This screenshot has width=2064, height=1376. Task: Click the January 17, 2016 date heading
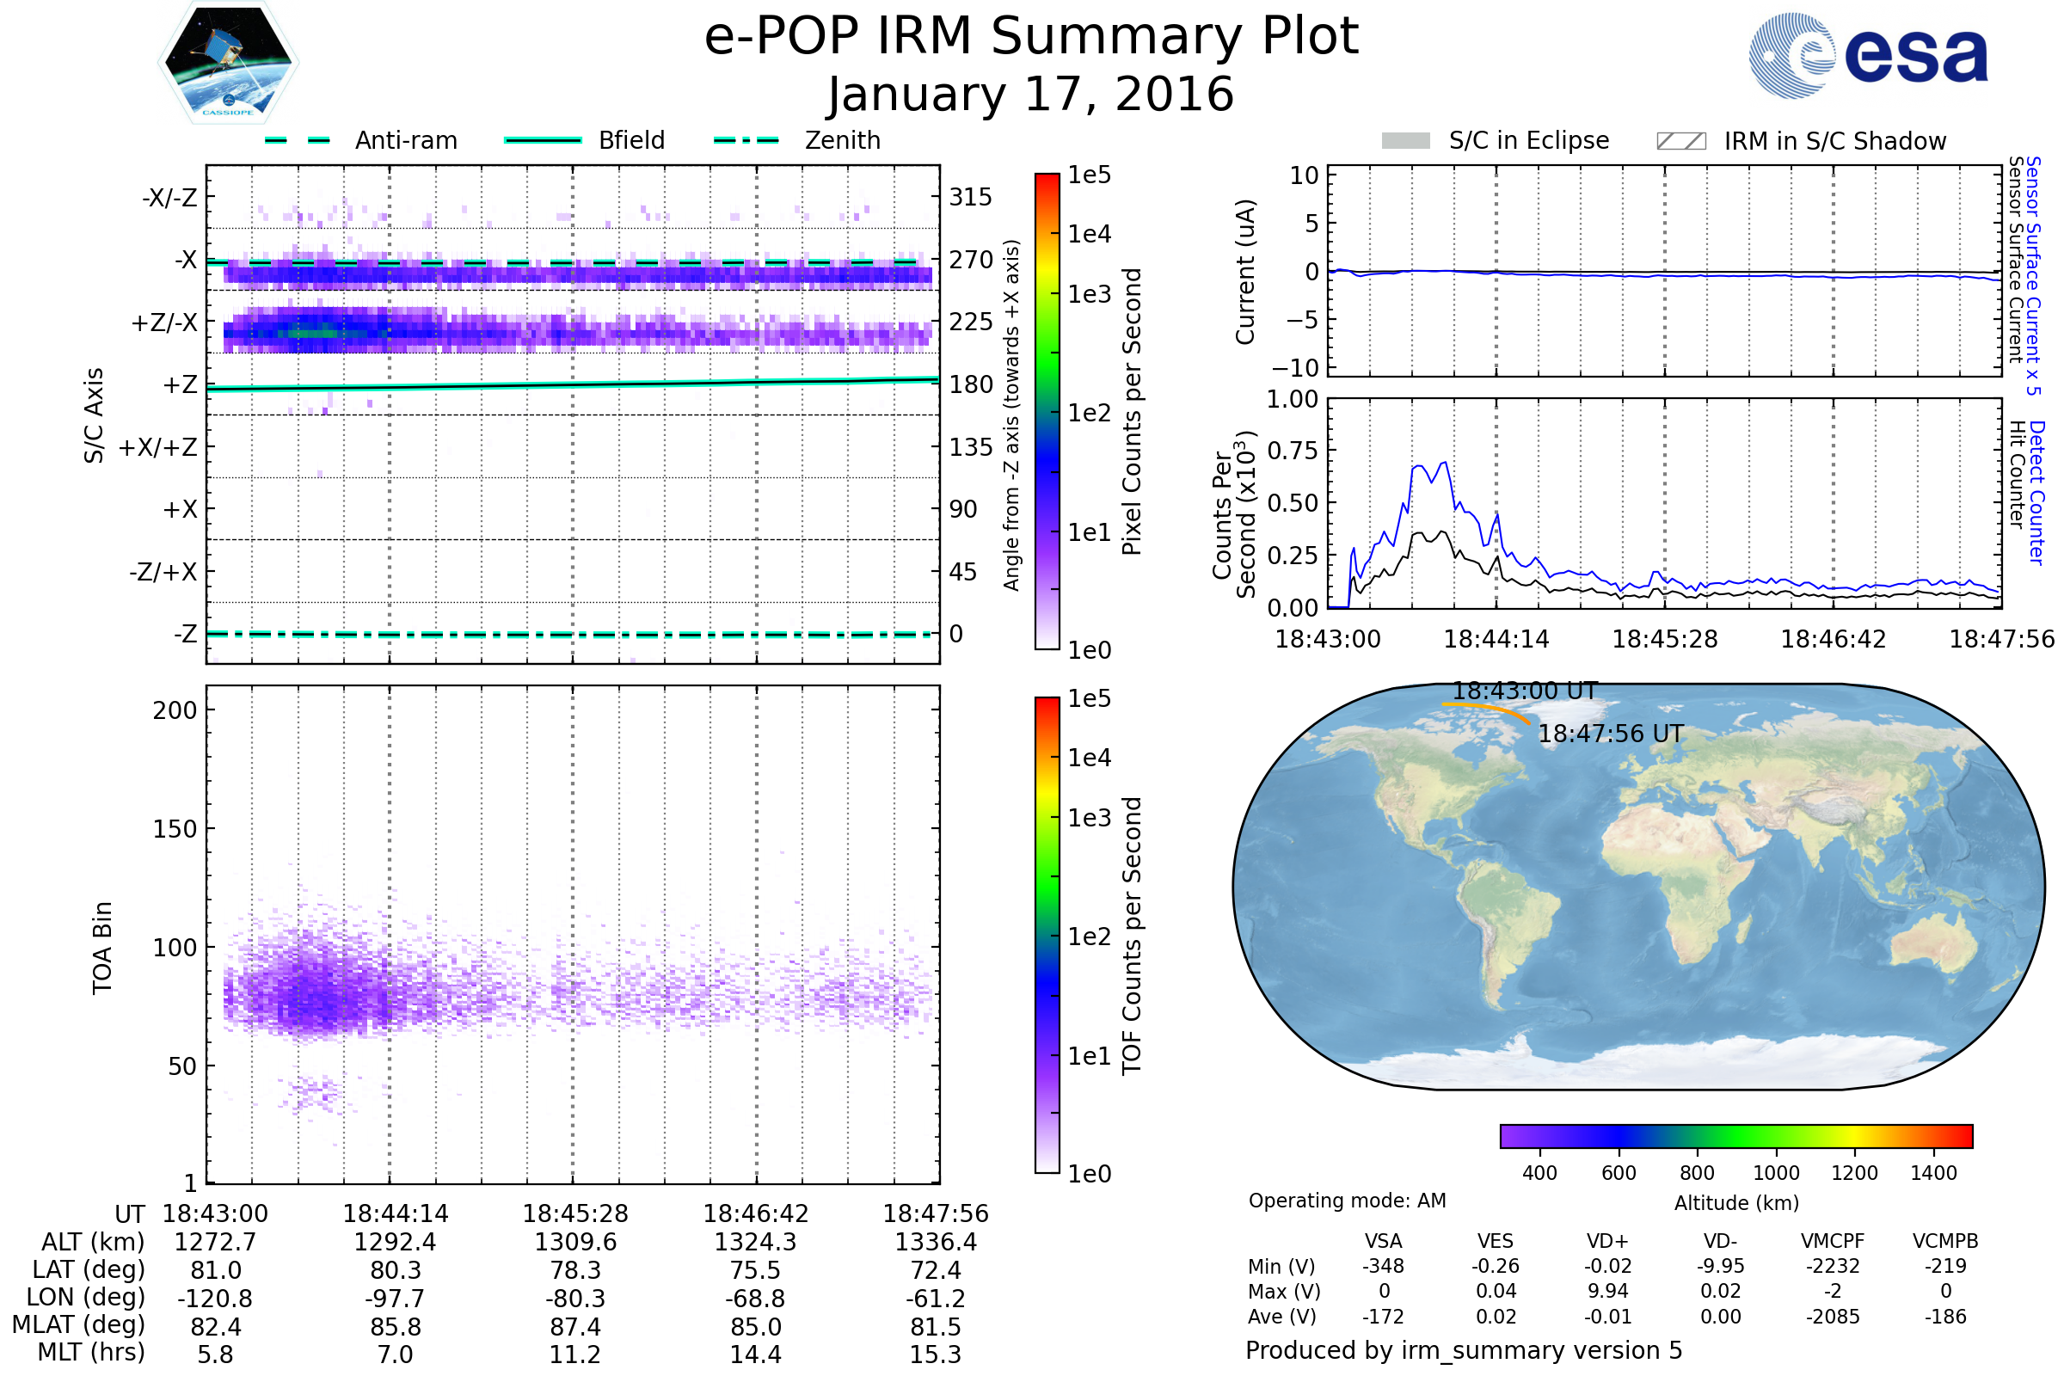click(1031, 95)
